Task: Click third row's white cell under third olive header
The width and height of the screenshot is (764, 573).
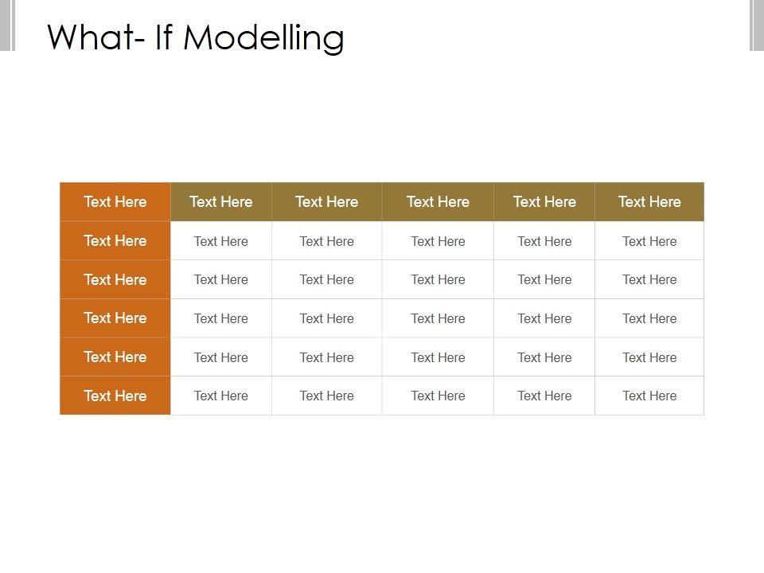Action: [x=438, y=279]
